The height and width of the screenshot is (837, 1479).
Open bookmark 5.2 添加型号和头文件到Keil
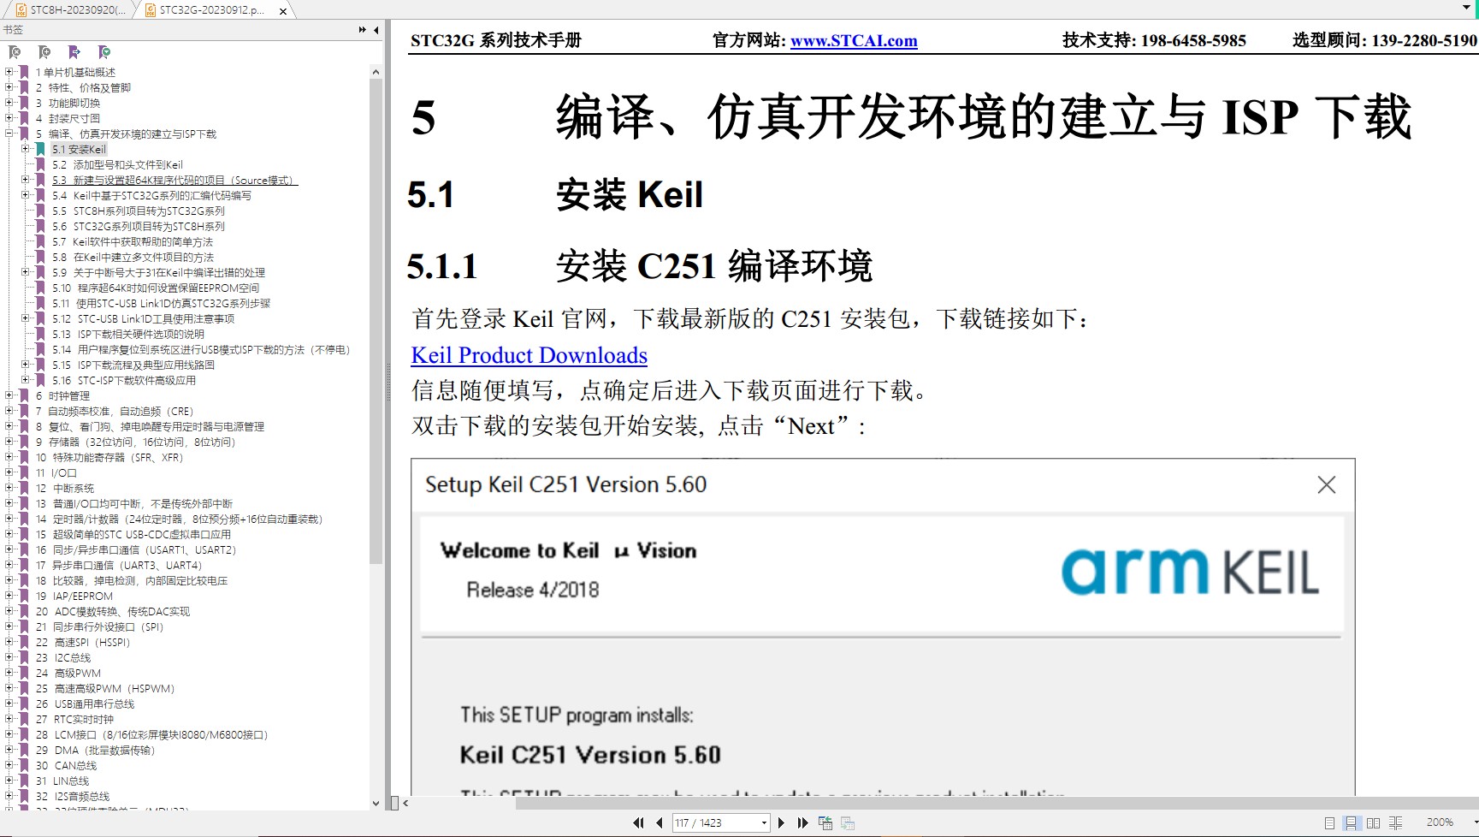point(117,164)
